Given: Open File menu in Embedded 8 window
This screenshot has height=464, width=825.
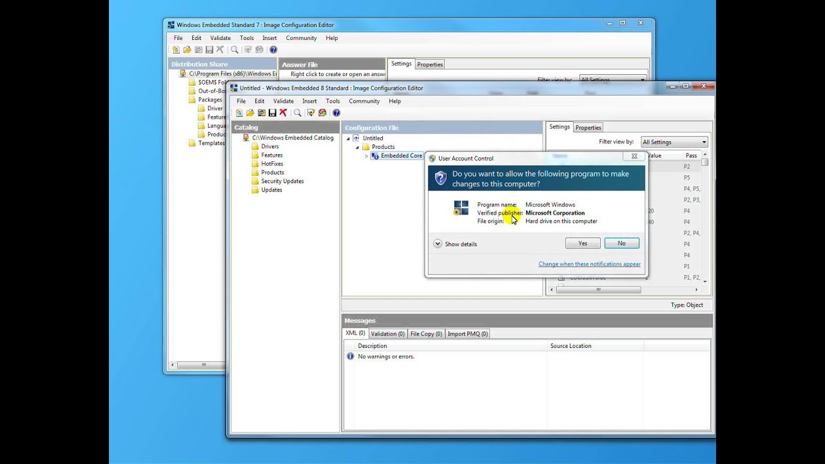Looking at the screenshot, I should (x=241, y=101).
